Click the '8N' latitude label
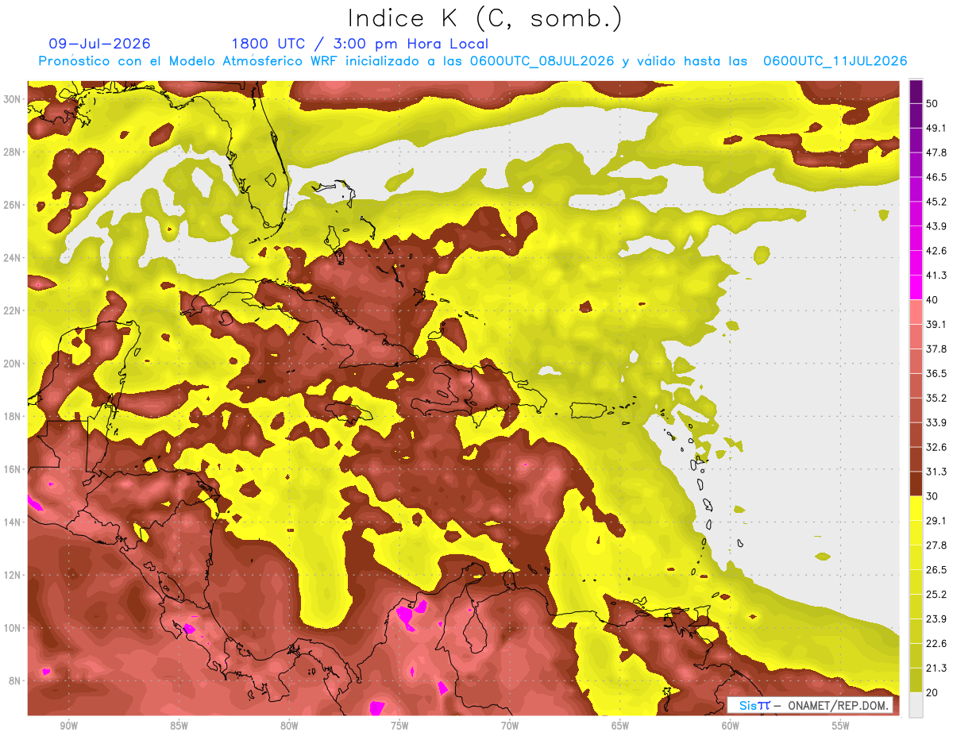The width and height of the screenshot is (953, 736). [15, 680]
